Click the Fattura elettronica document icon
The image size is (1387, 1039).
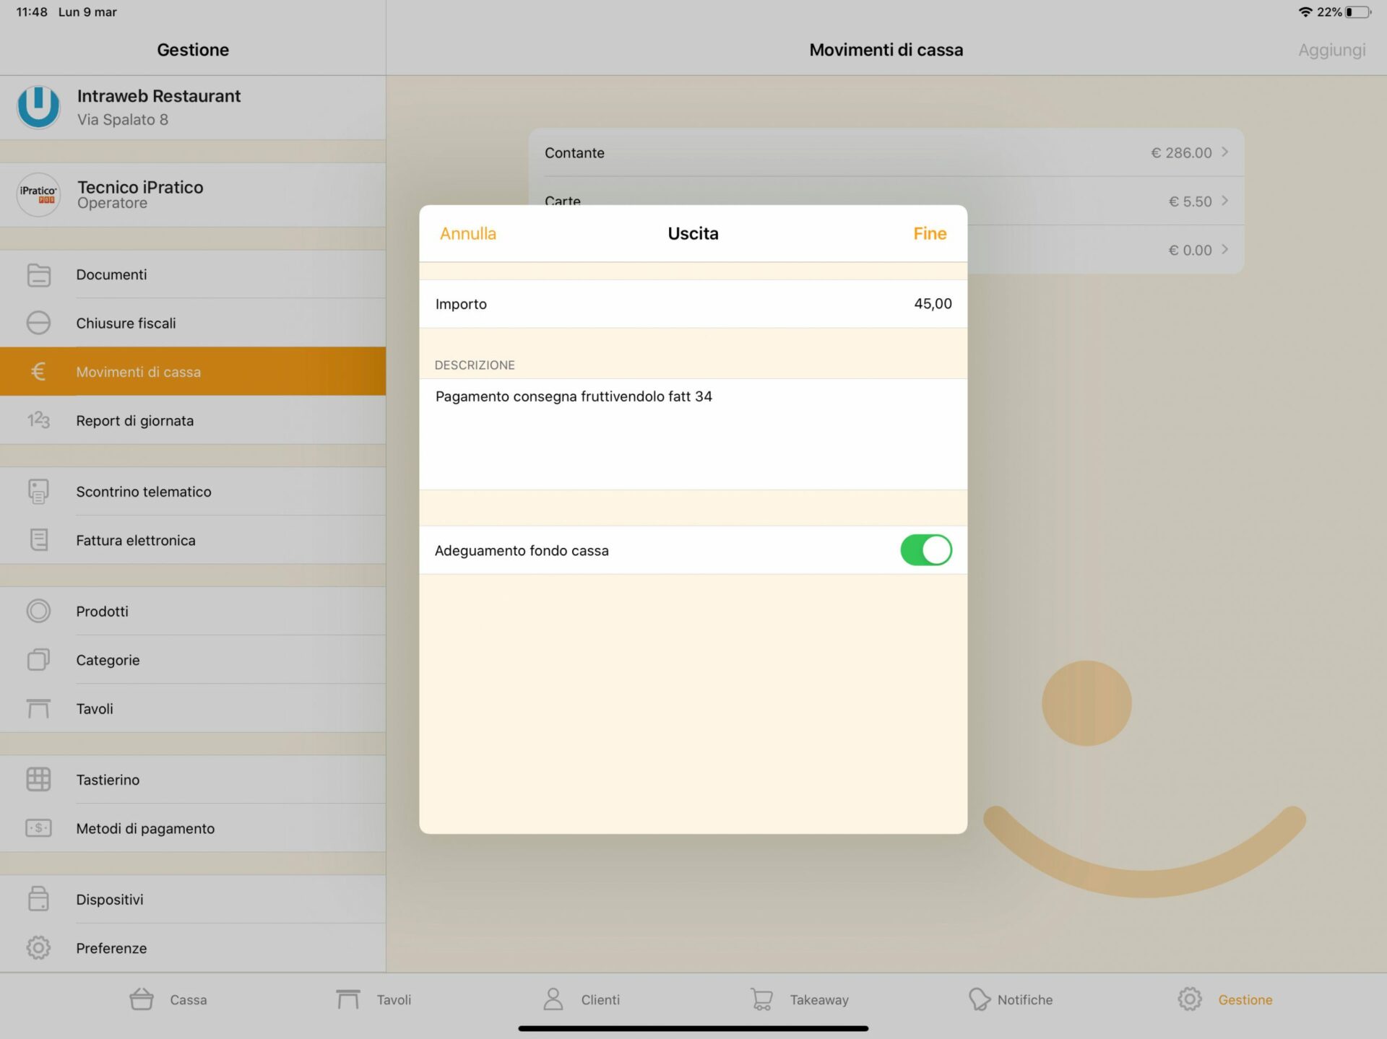click(x=38, y=539)
